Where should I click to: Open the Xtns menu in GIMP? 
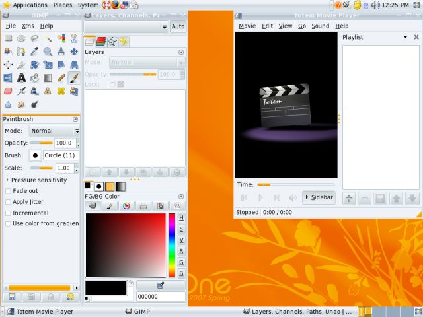28,26
